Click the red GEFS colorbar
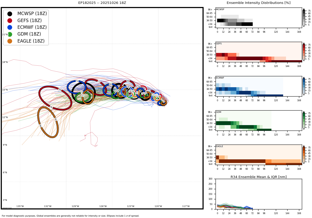This screenshot has width=312, height=218. (304, 52)
